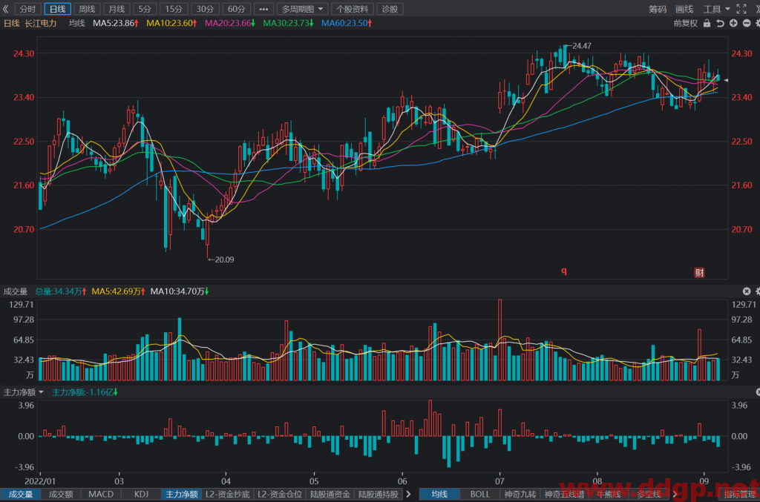This screenshot has width=760, height=502.
Task: Click the MA5:23.86 indicator value
Action: tap(115, 23)
